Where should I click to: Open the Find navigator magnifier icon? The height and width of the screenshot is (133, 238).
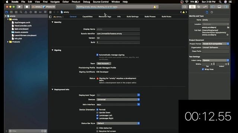[21, 12]
